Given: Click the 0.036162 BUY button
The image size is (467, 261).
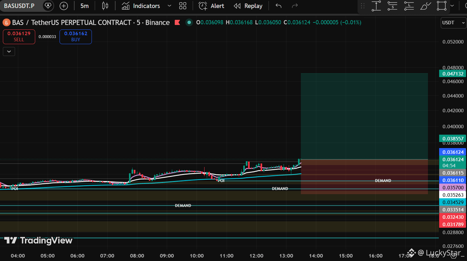Looking at the screenshot, I should [x=76, y=36].
